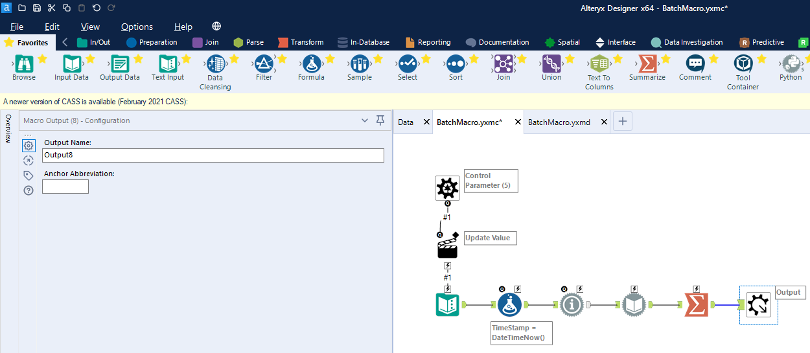Select the Sample tool
This screenshot has width=810, height=353.
click(359, 63)
